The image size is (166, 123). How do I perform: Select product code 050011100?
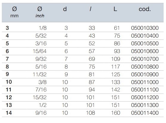click(x=145, y=90)
